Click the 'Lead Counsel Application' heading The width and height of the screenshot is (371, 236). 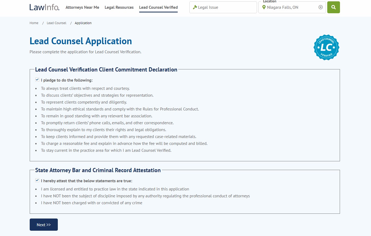click(x=81, y=41)
